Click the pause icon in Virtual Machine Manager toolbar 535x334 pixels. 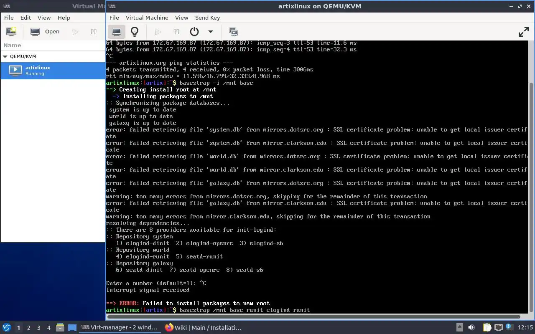click(x=94, y=32)
